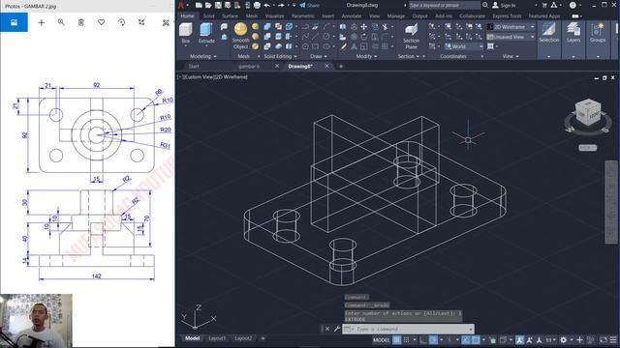The image size is (620, 348).
Task: Switch to the Visualize ribbon tab
Action: 274,16
